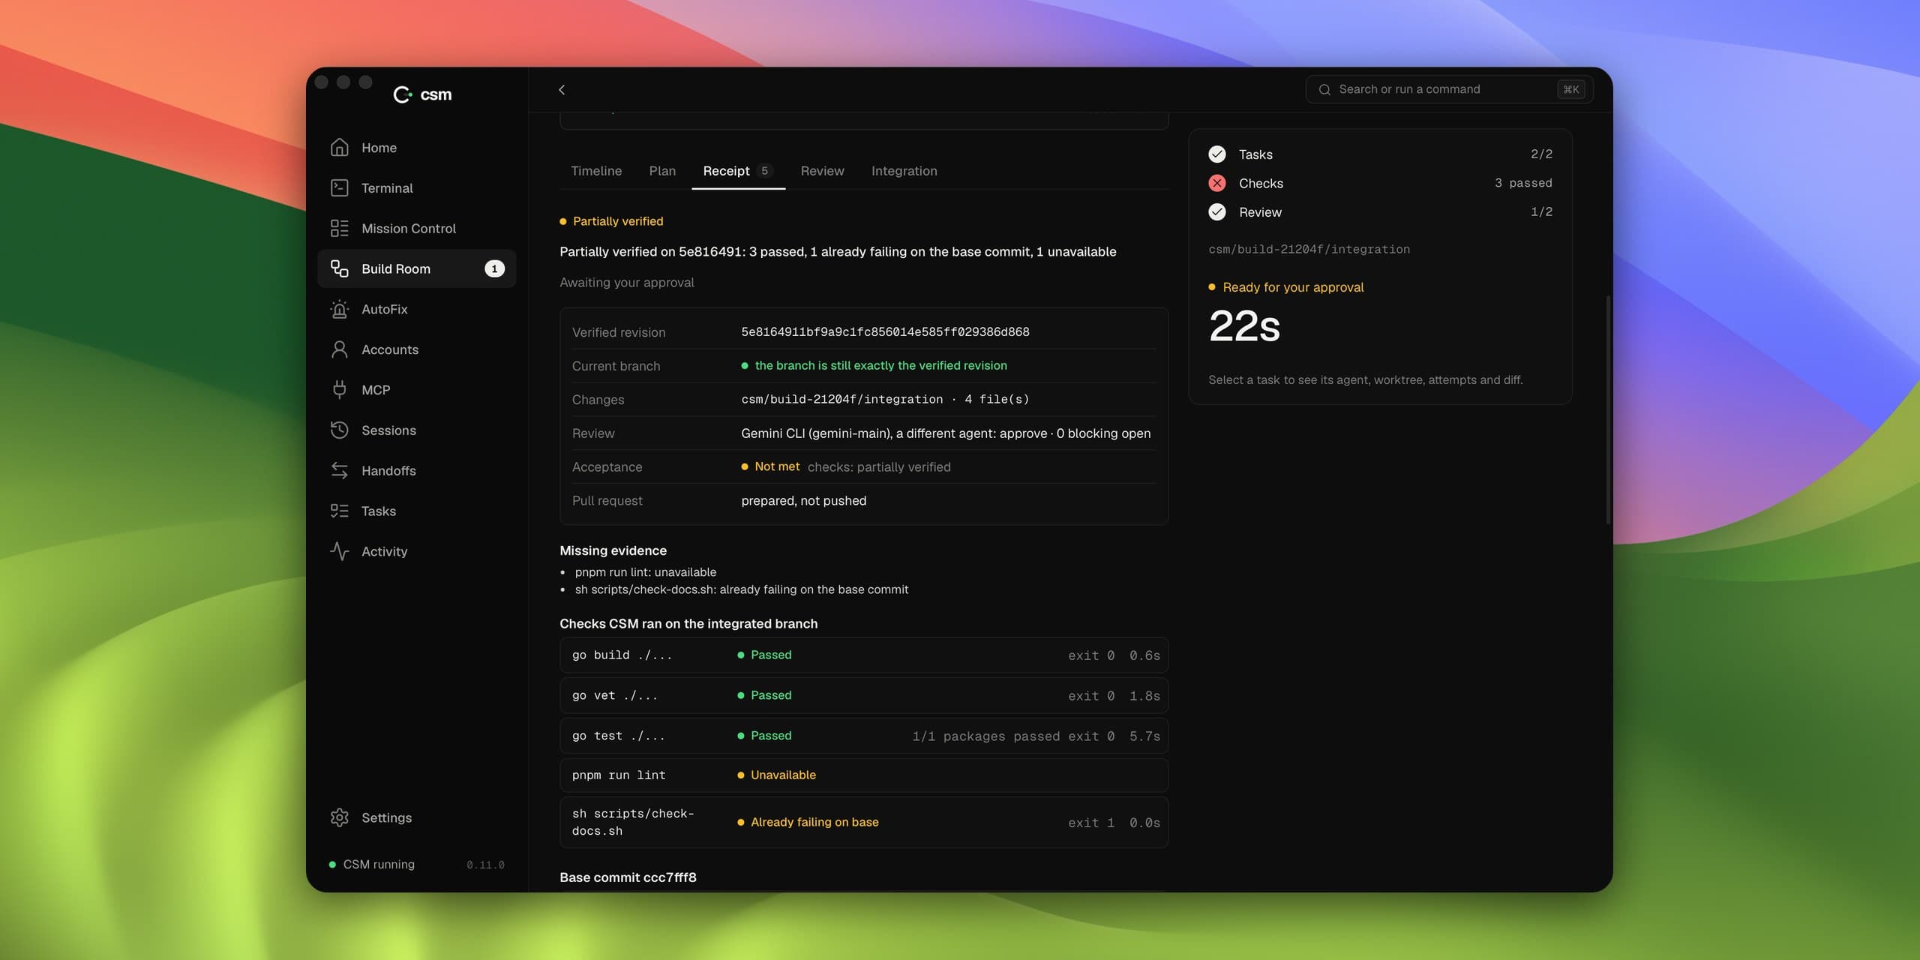1920x960 pixels.
Task: Click the Build Room badge showing 1
Action: click(494, 268)
